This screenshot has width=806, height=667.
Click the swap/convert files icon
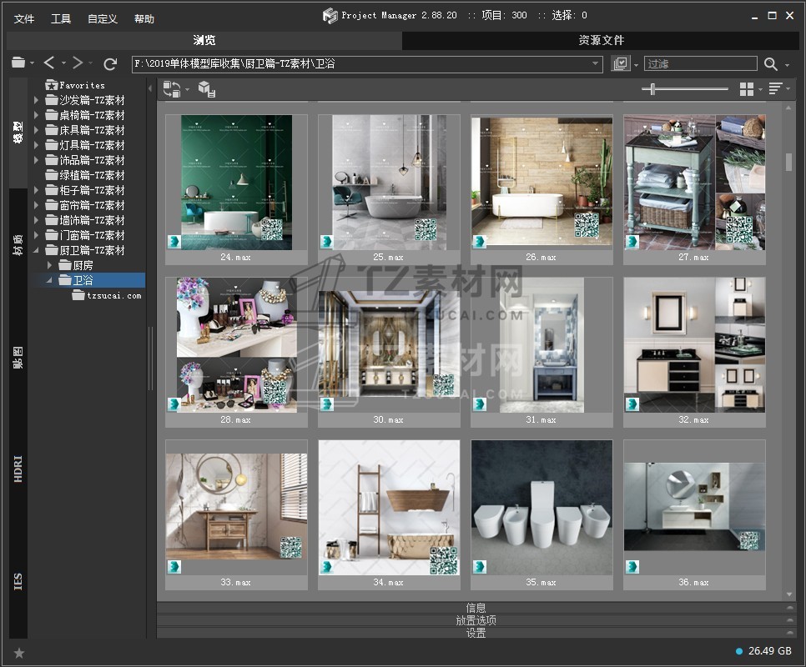(172, 89)
